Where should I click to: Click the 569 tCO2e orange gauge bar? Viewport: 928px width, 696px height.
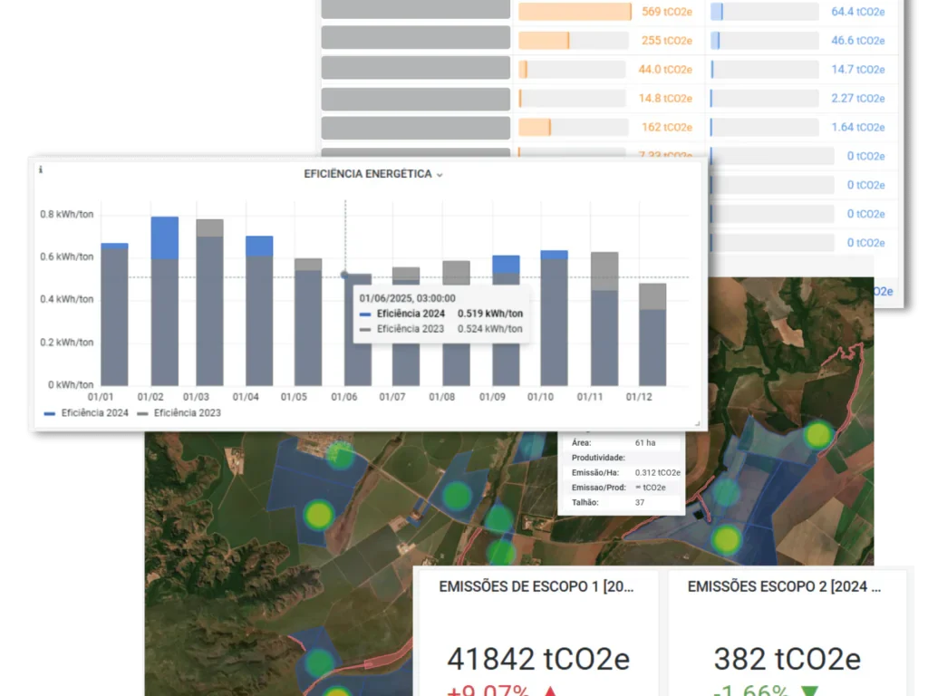point(575,12)
